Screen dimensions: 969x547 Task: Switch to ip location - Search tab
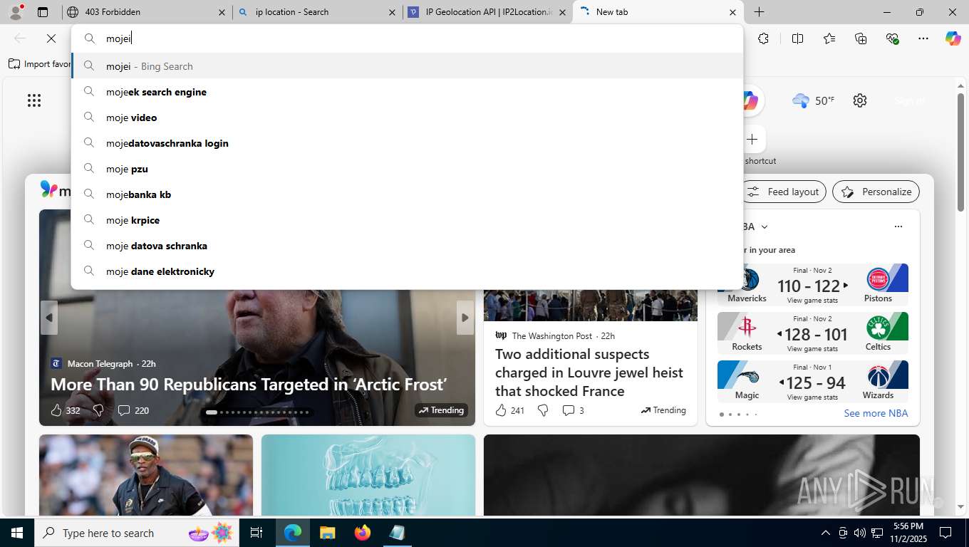(317, 12)
